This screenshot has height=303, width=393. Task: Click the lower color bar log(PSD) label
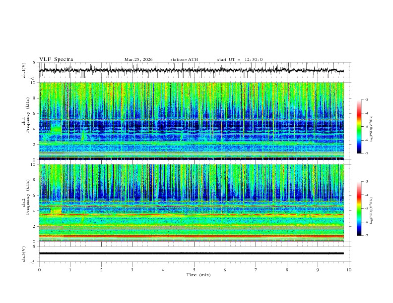(371, 210)
